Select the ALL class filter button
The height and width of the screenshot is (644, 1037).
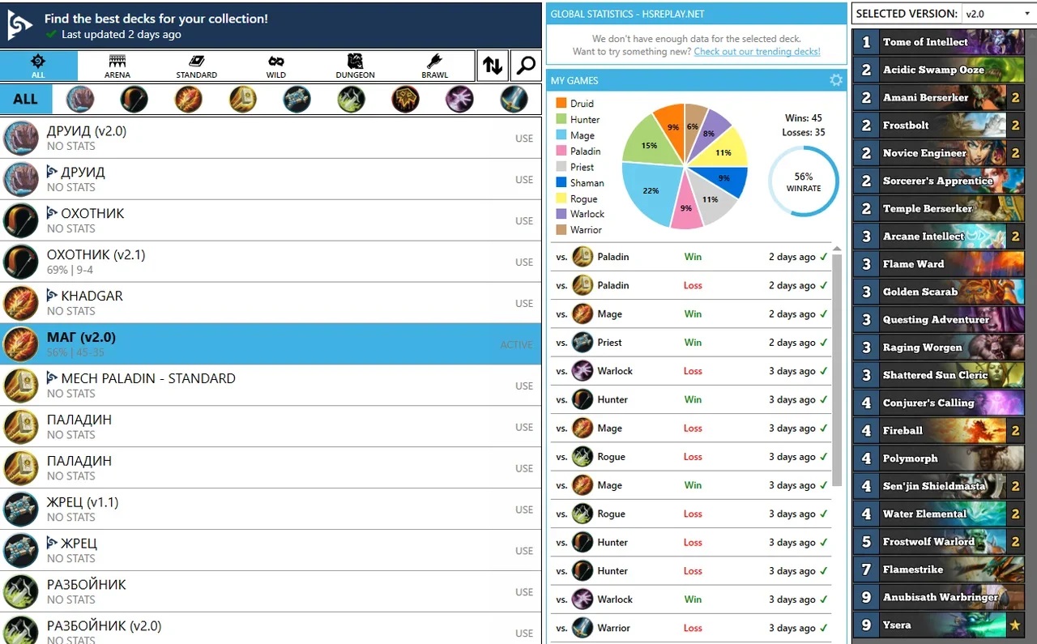(x=26, y=99)
